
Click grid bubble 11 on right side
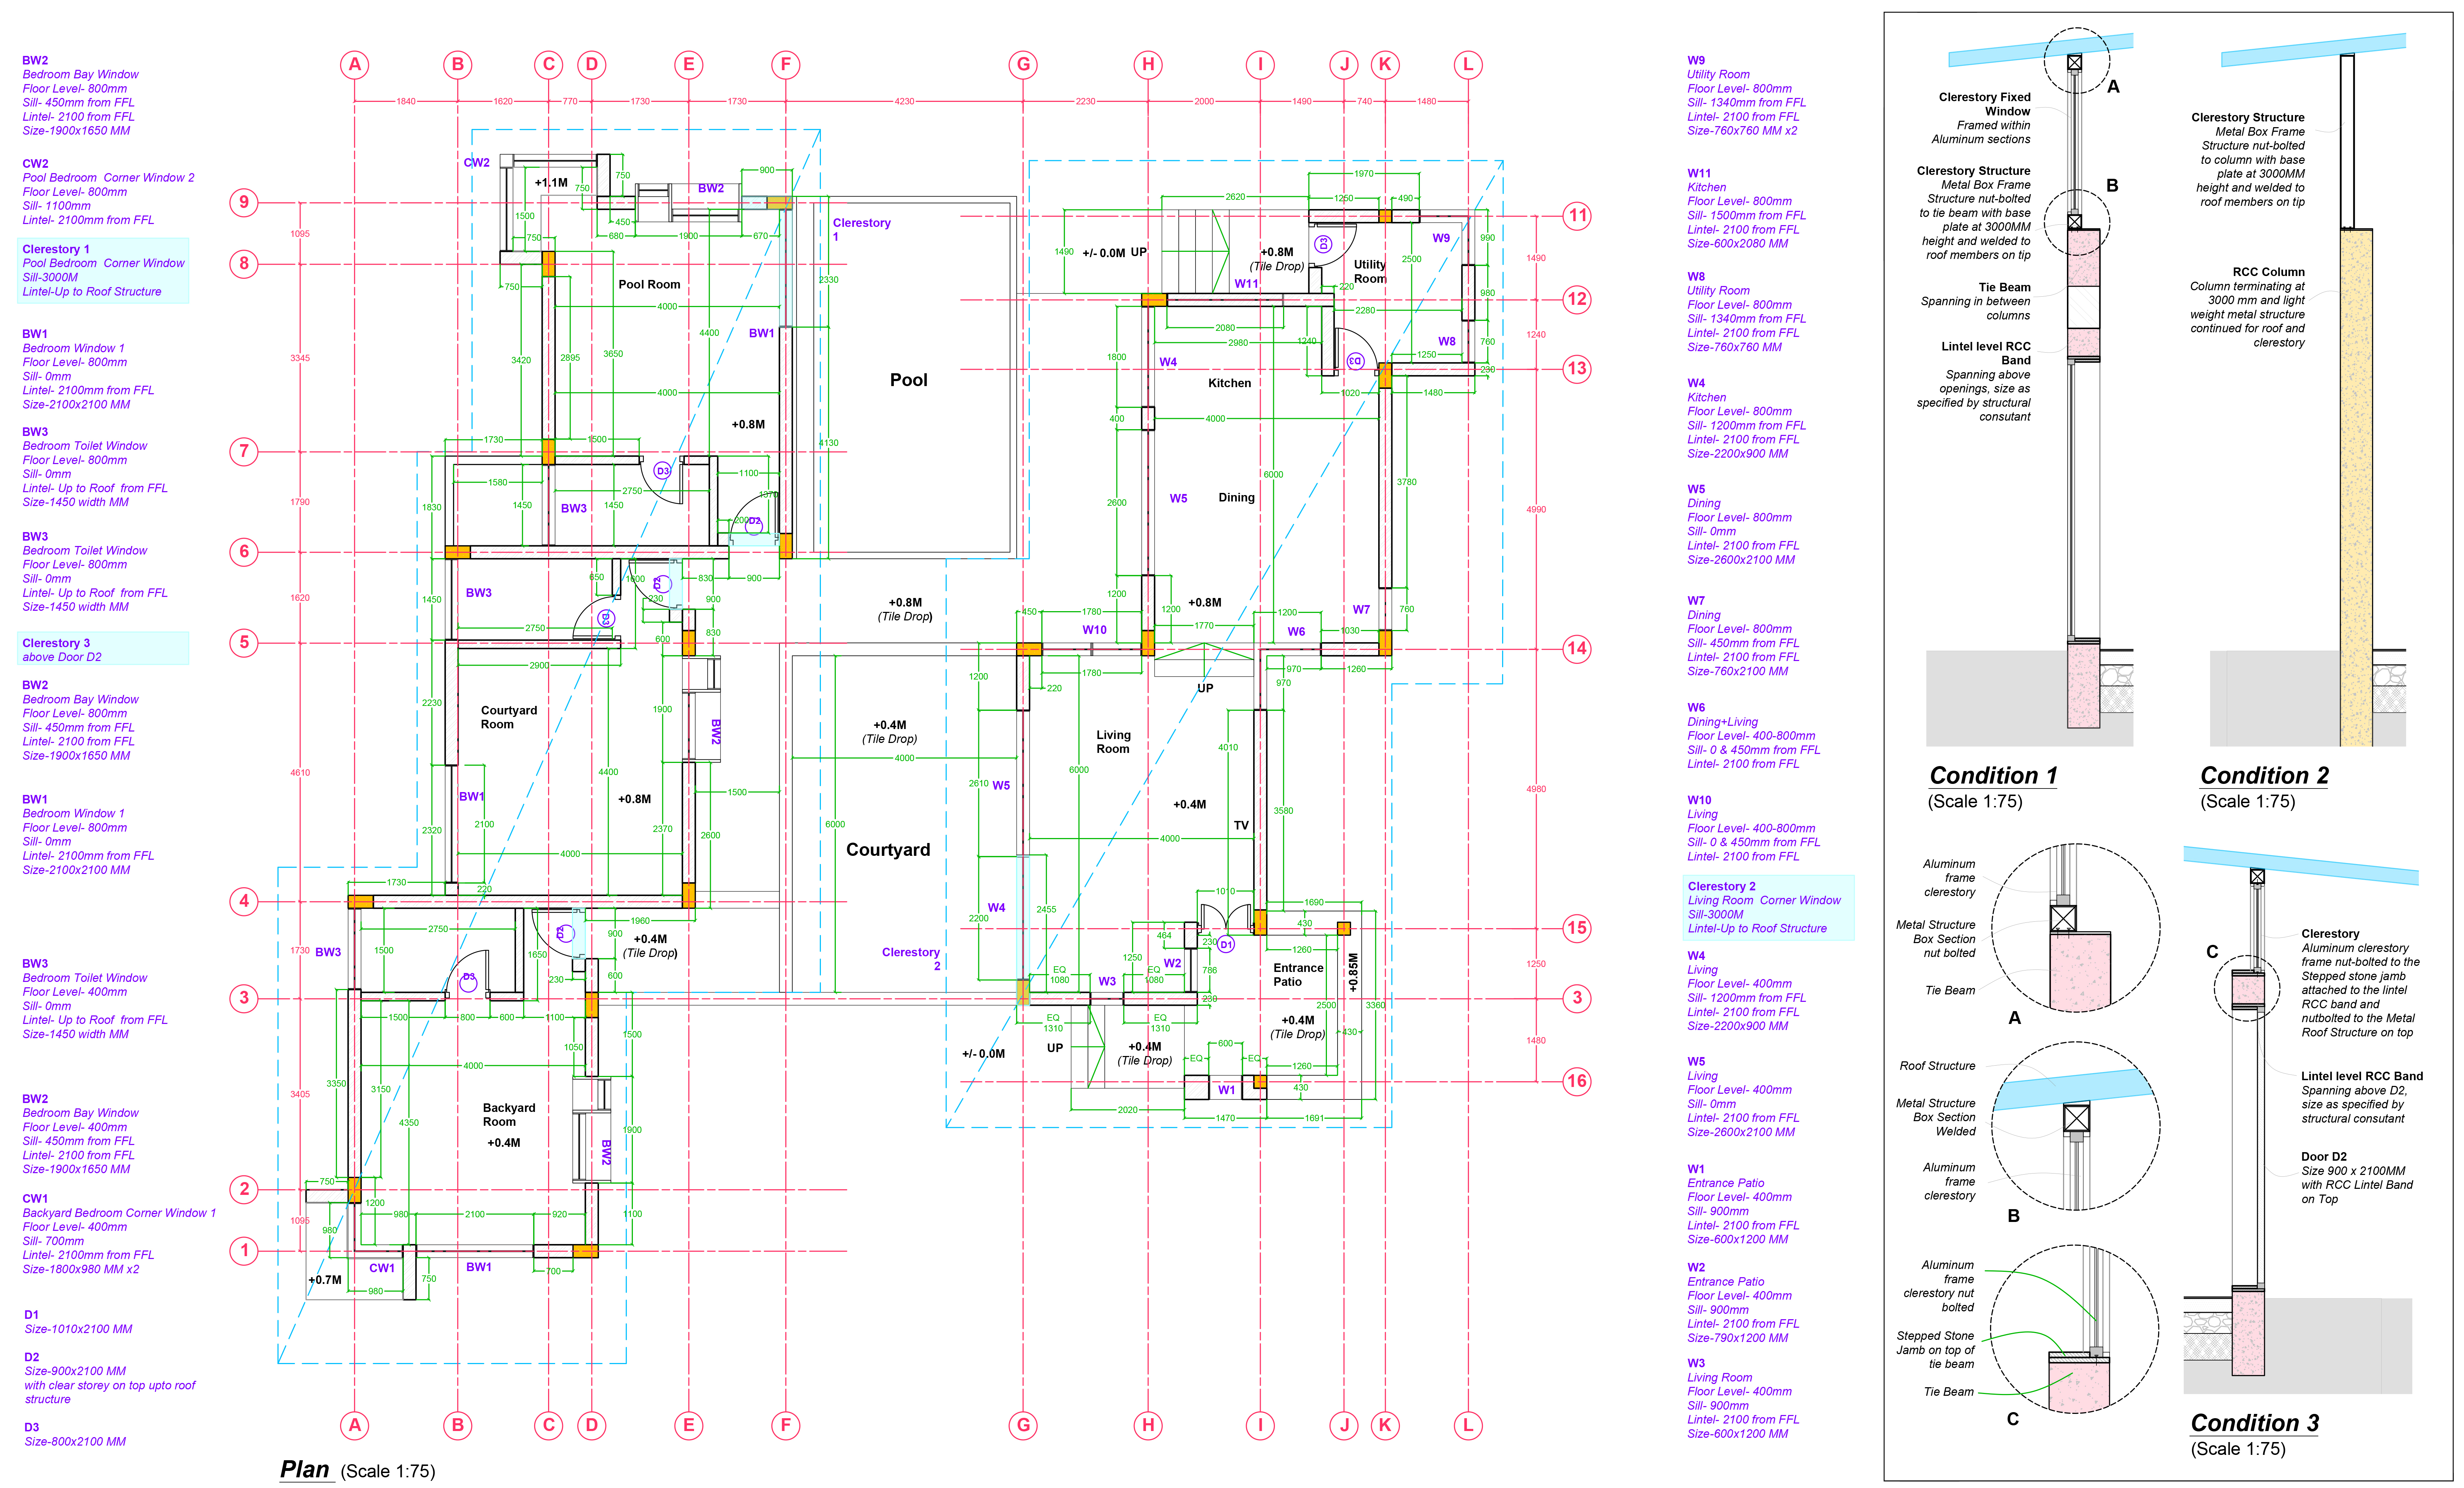[x=1577, y=215]
